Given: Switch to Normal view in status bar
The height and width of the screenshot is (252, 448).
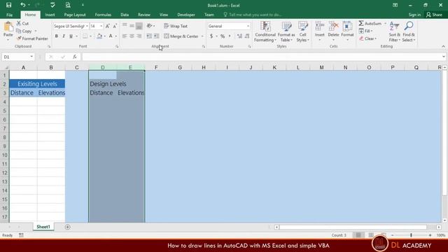Looking at the screenshot, I should tap(358, 235).
